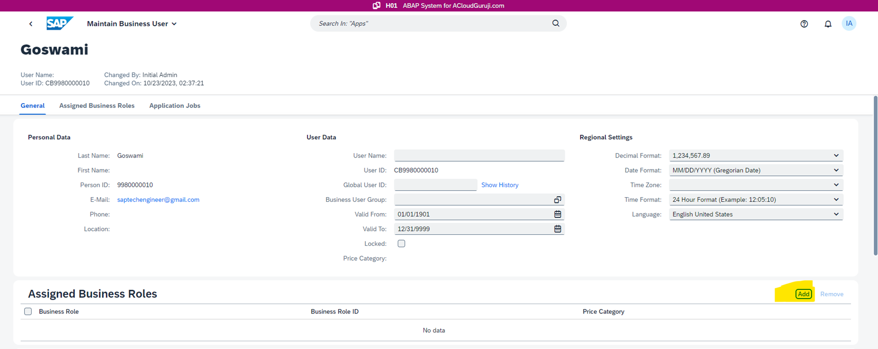Expand the Decimal Format dropdown
Screen dimensions: 878x349
836,155
